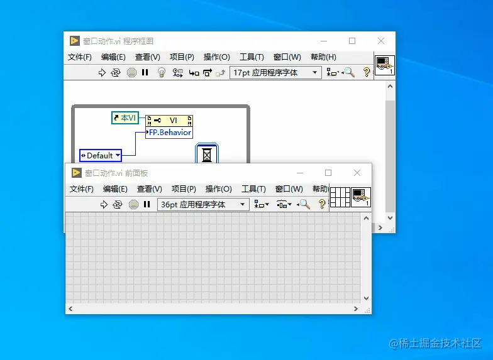Click Step Out icon in block diagram
This screenshot has height=360, width=493.
tap(221, 73)
